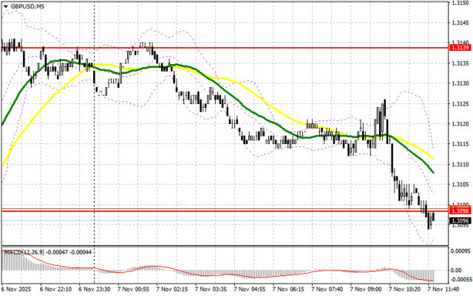Click the 6 Nov 23:30 time label
This screenshot has width=473, height=296.
[95, 289]
